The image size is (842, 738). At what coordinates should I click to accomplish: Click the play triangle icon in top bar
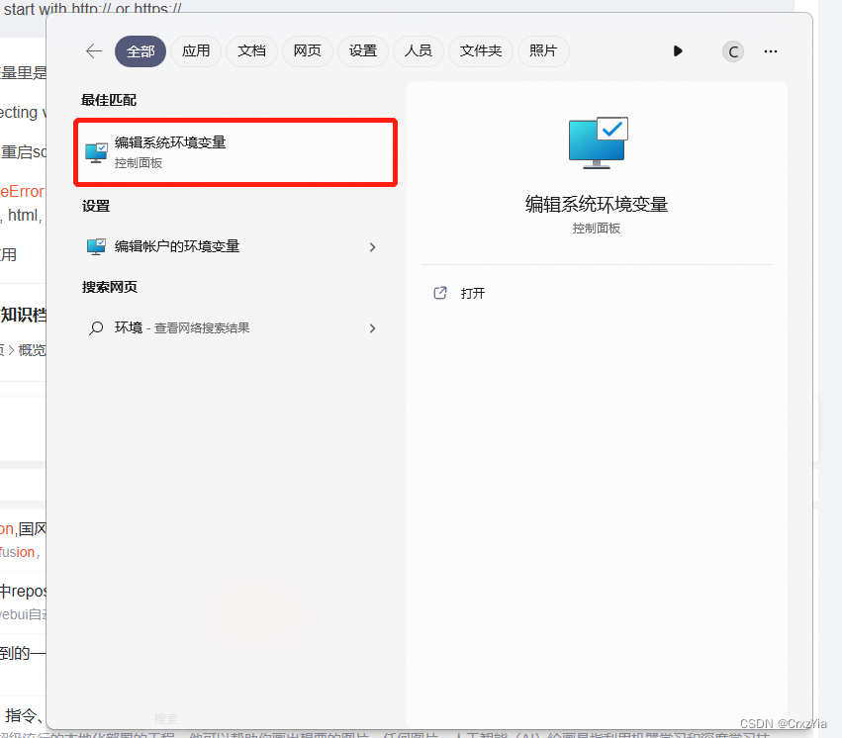[678, 50]
